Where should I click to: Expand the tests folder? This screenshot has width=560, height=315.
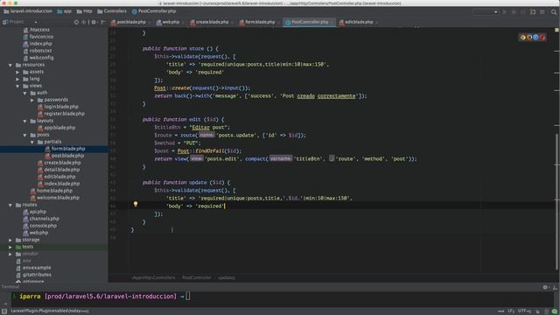click(10, 247)
